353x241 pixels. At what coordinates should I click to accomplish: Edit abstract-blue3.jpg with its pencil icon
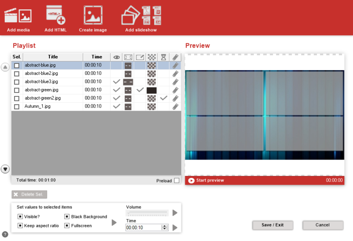pos(175,82)
